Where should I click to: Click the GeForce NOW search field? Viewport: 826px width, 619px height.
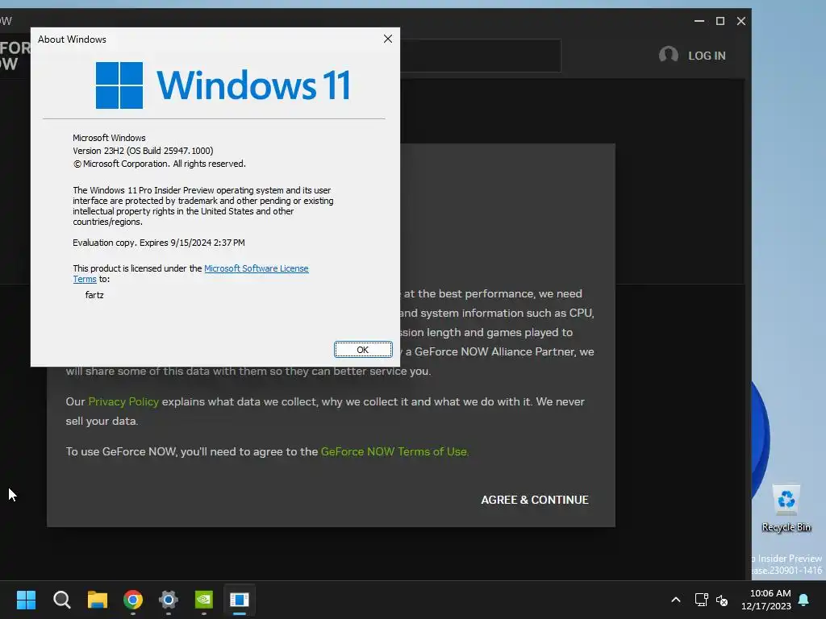(x=481, y=56)
